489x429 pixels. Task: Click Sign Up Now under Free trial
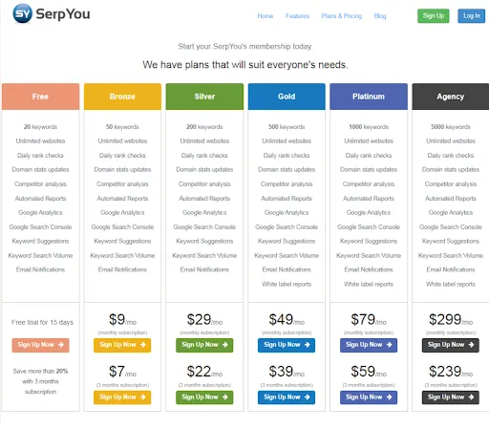click(40, 345)
